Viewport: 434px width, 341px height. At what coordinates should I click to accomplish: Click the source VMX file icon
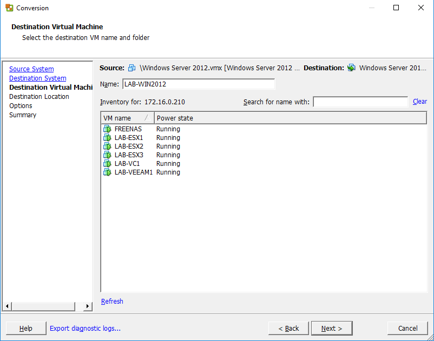(x=131, y=68)
